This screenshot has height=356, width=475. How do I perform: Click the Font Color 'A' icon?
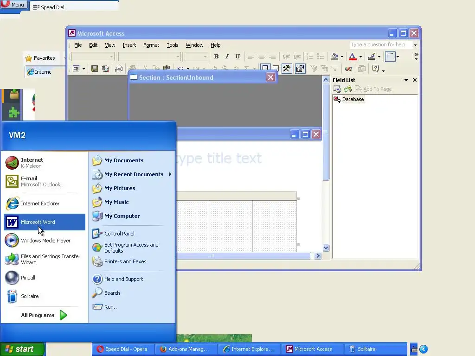coord(353,57)
